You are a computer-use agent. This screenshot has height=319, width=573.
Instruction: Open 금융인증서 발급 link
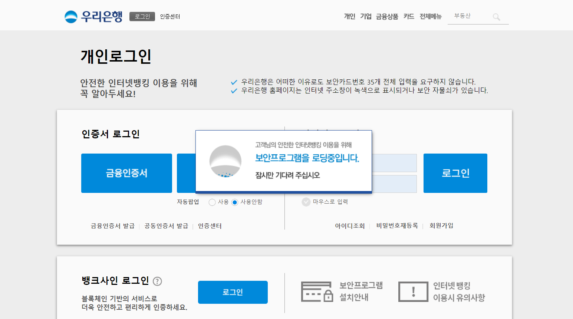click(113, 226)
